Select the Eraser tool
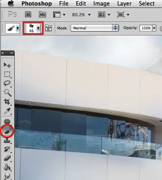 [x=7, y=158]
